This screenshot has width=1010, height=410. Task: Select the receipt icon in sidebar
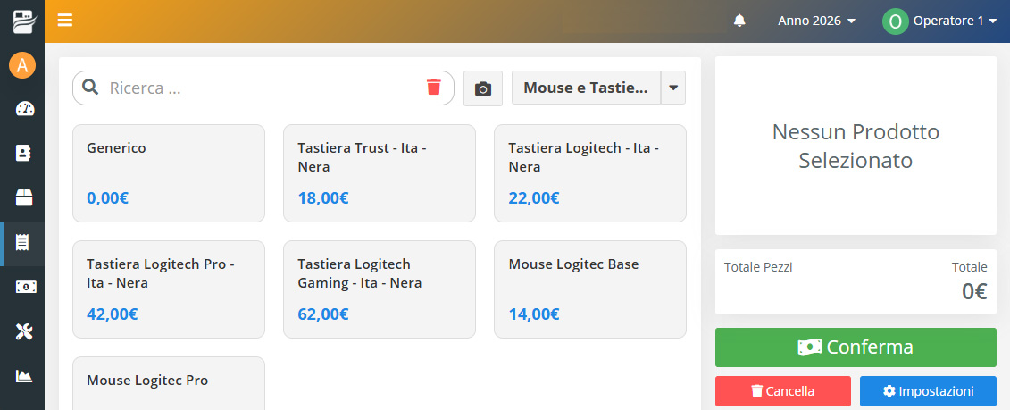pos(23,243)
